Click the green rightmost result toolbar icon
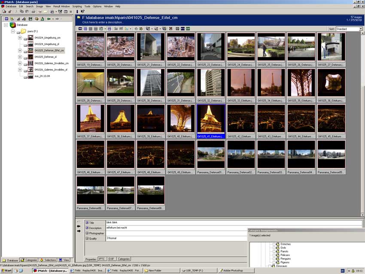Screen dimensions: 365x274 188,29
